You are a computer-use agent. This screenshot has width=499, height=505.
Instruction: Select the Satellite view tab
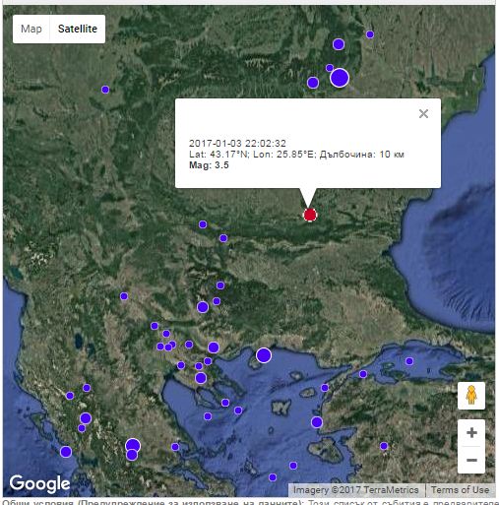78,29
